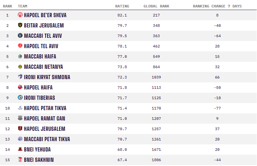Open Bnei Yehuda team name link

(37, 150)
